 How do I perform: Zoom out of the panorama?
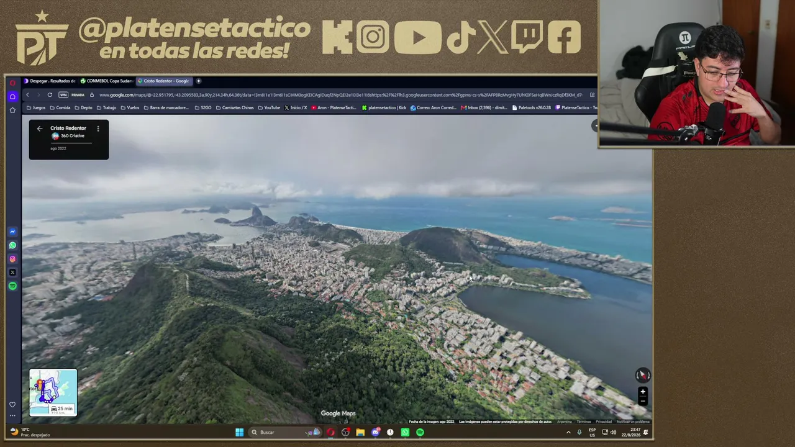click(643, 401)
